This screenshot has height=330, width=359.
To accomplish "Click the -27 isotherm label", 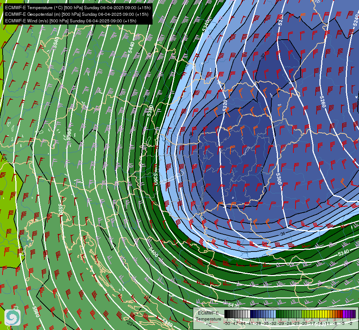I will [205, 283].
